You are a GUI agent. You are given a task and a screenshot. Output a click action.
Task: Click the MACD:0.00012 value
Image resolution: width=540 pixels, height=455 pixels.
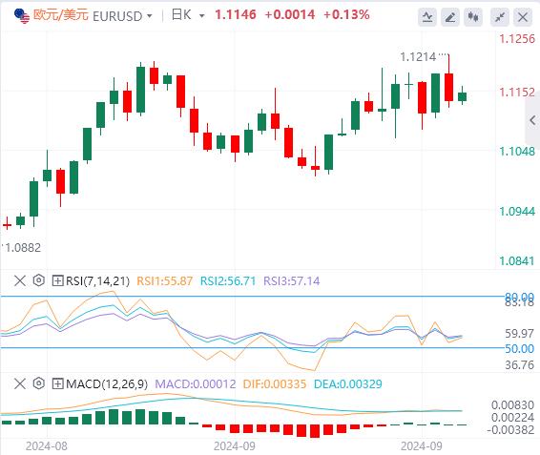(196, 383)
